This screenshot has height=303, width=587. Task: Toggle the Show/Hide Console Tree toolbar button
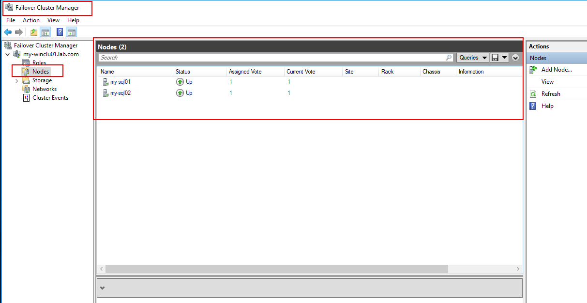click(x=45, y=32)
